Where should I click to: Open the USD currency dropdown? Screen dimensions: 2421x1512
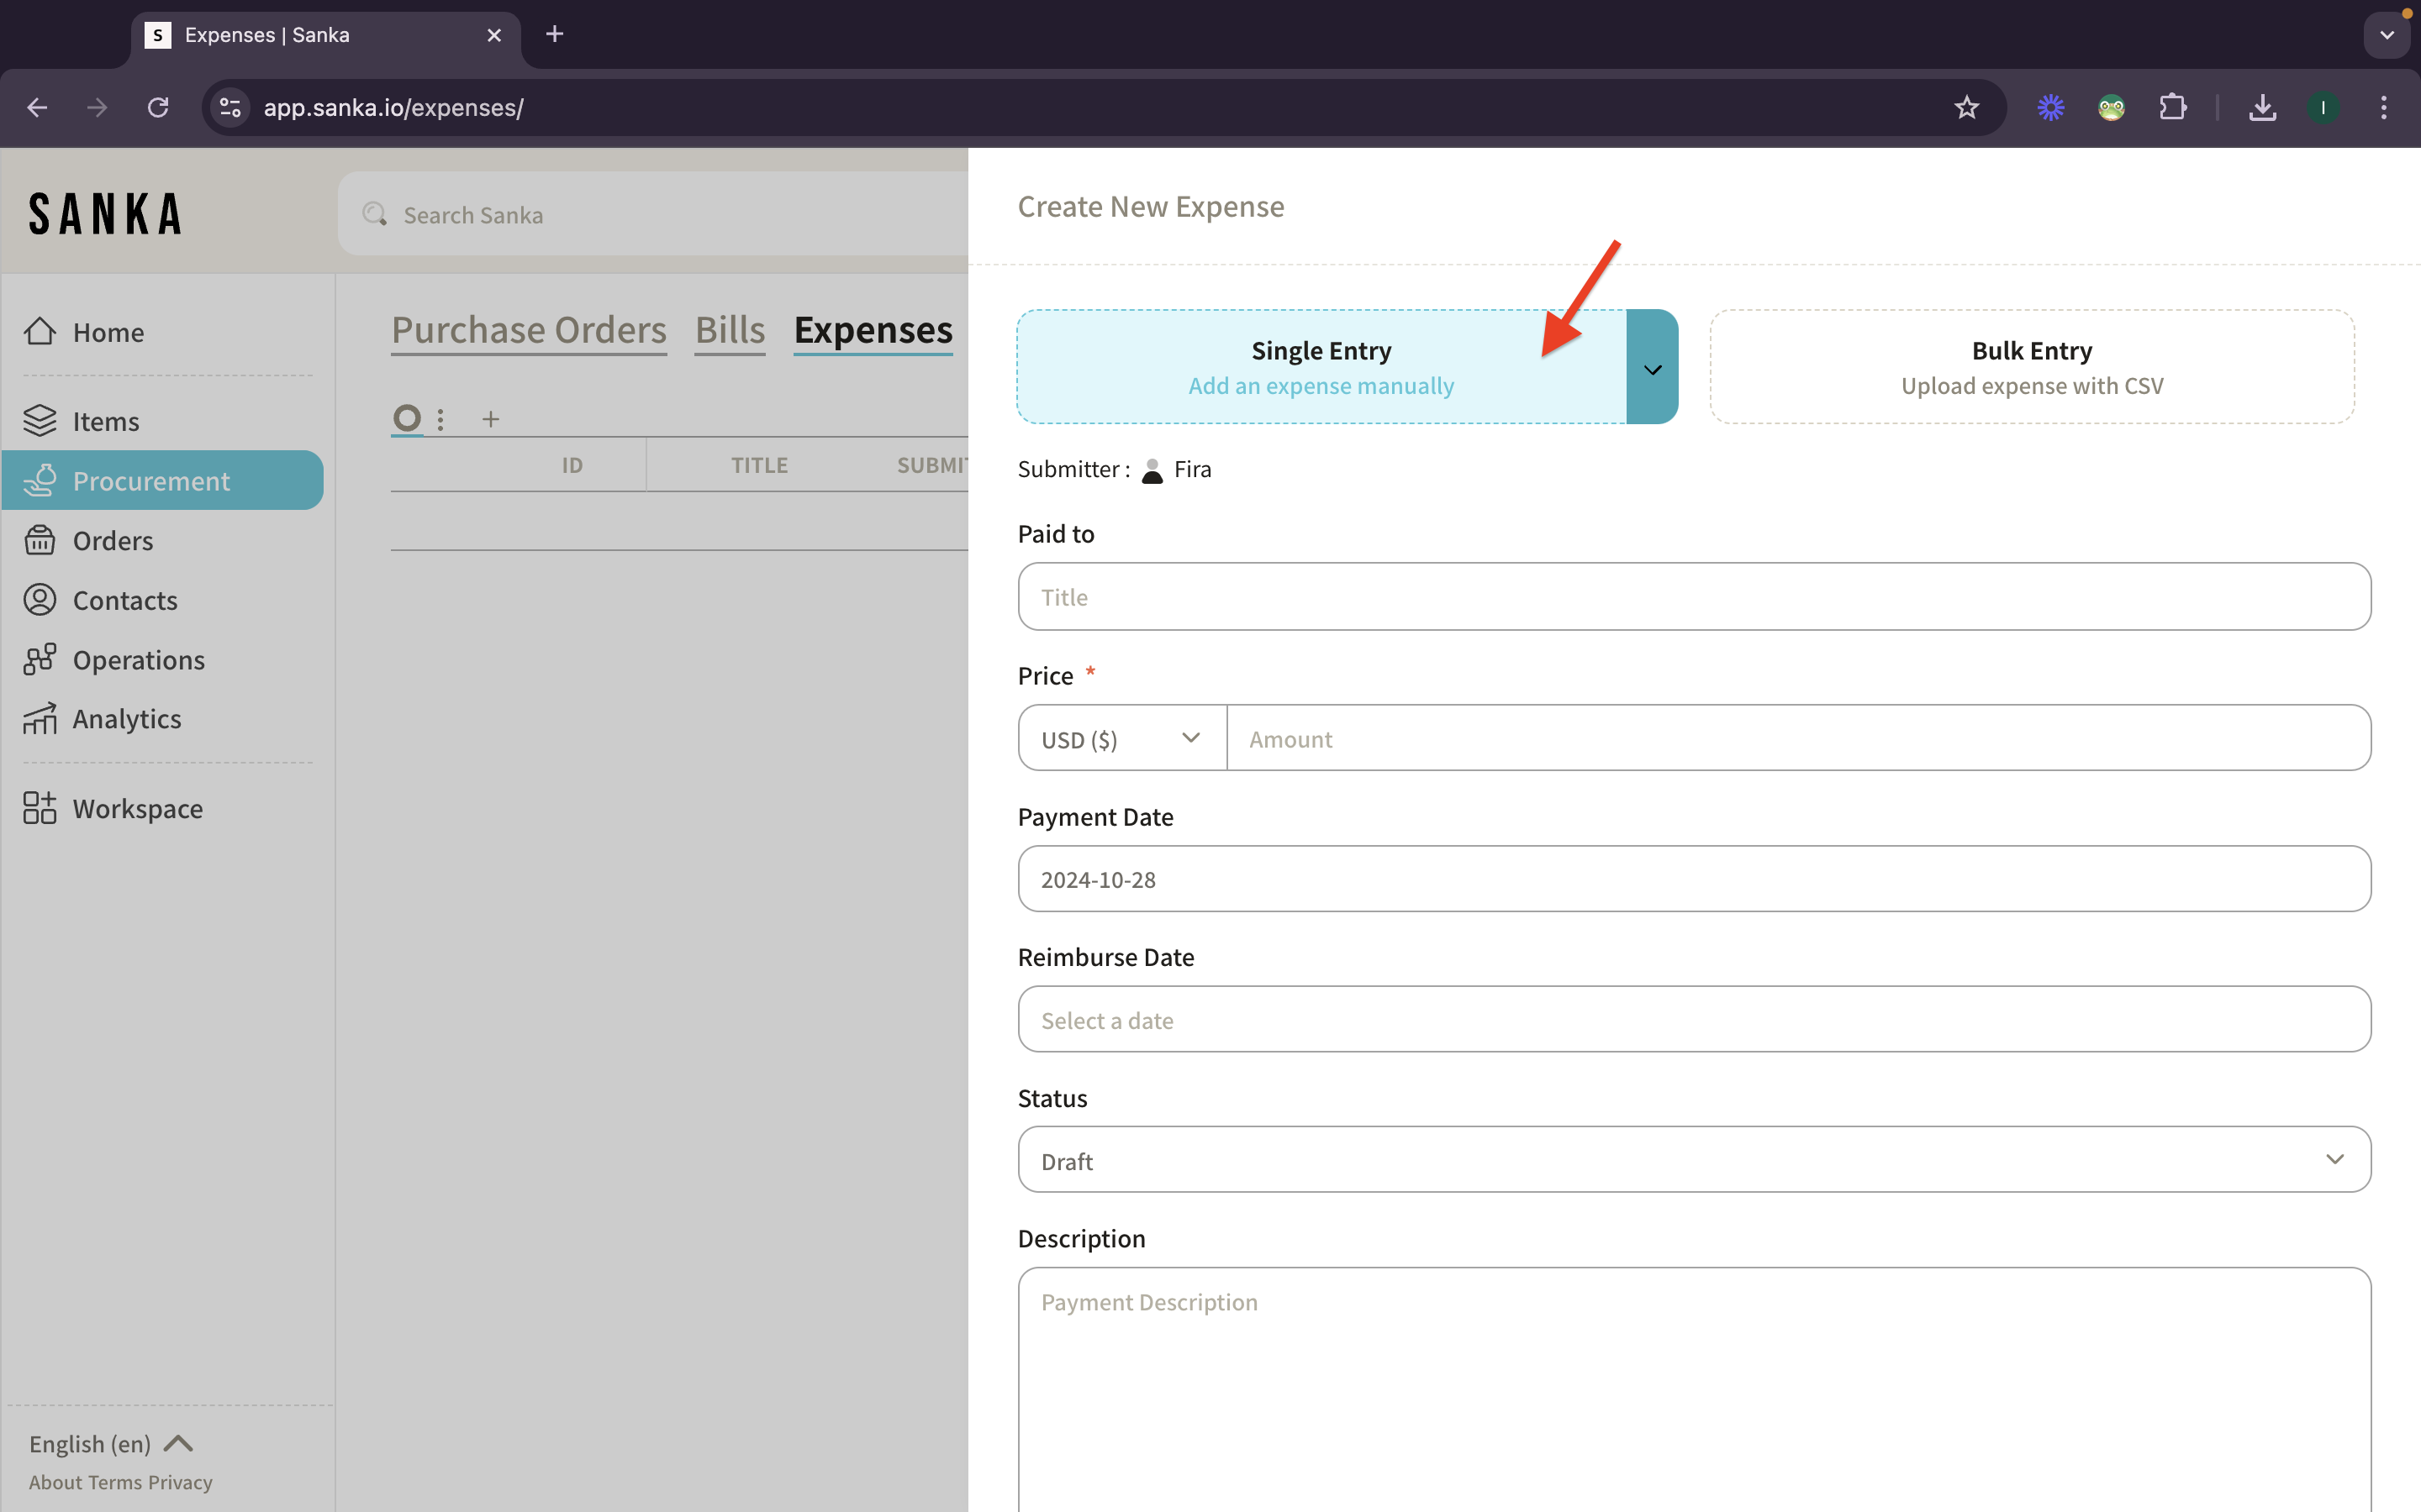(x=1121, y=739)
